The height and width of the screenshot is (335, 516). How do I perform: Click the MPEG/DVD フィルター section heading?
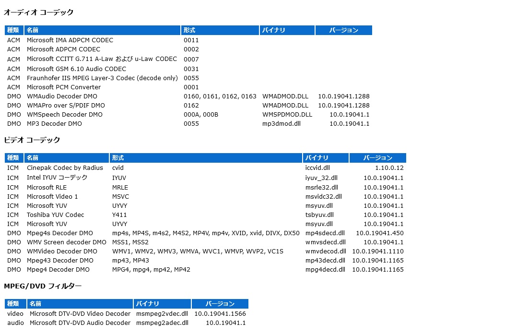tap(43, 286)
